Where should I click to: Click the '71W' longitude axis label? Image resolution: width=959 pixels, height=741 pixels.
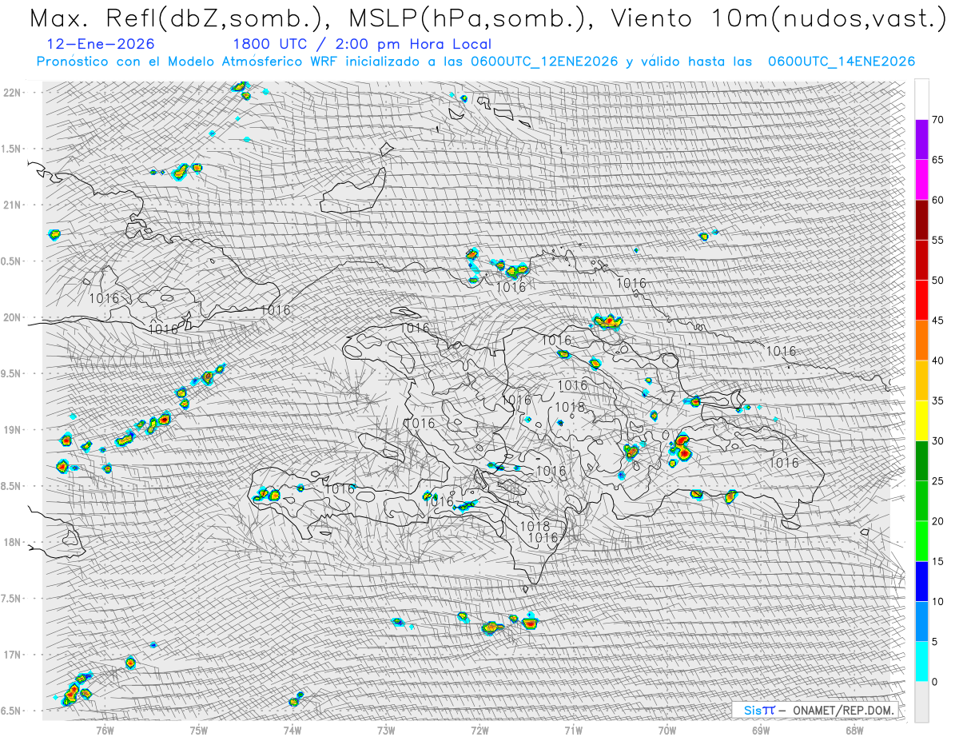tap(573, 730)
